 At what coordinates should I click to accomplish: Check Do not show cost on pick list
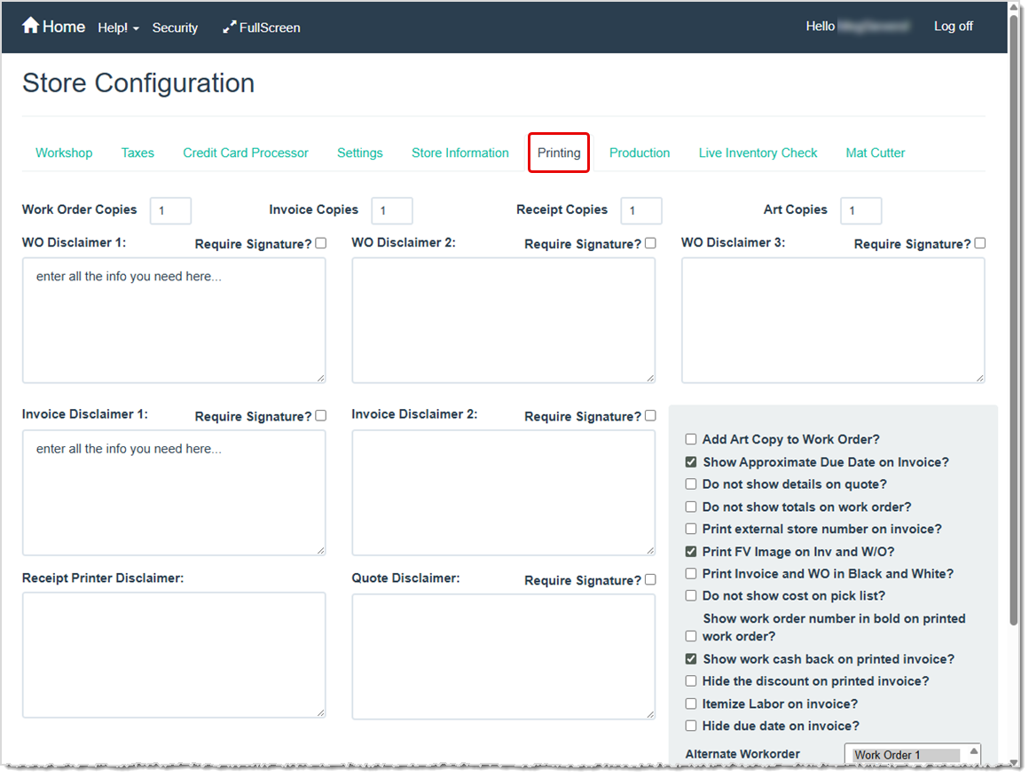point(690,595)
